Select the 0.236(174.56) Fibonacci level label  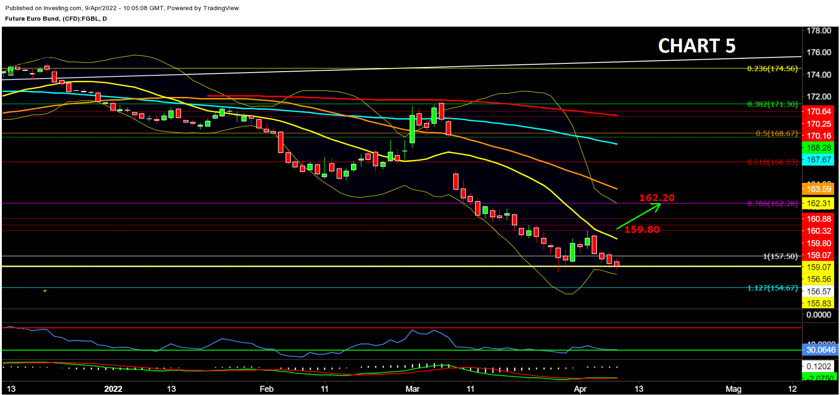pos(772,68)
